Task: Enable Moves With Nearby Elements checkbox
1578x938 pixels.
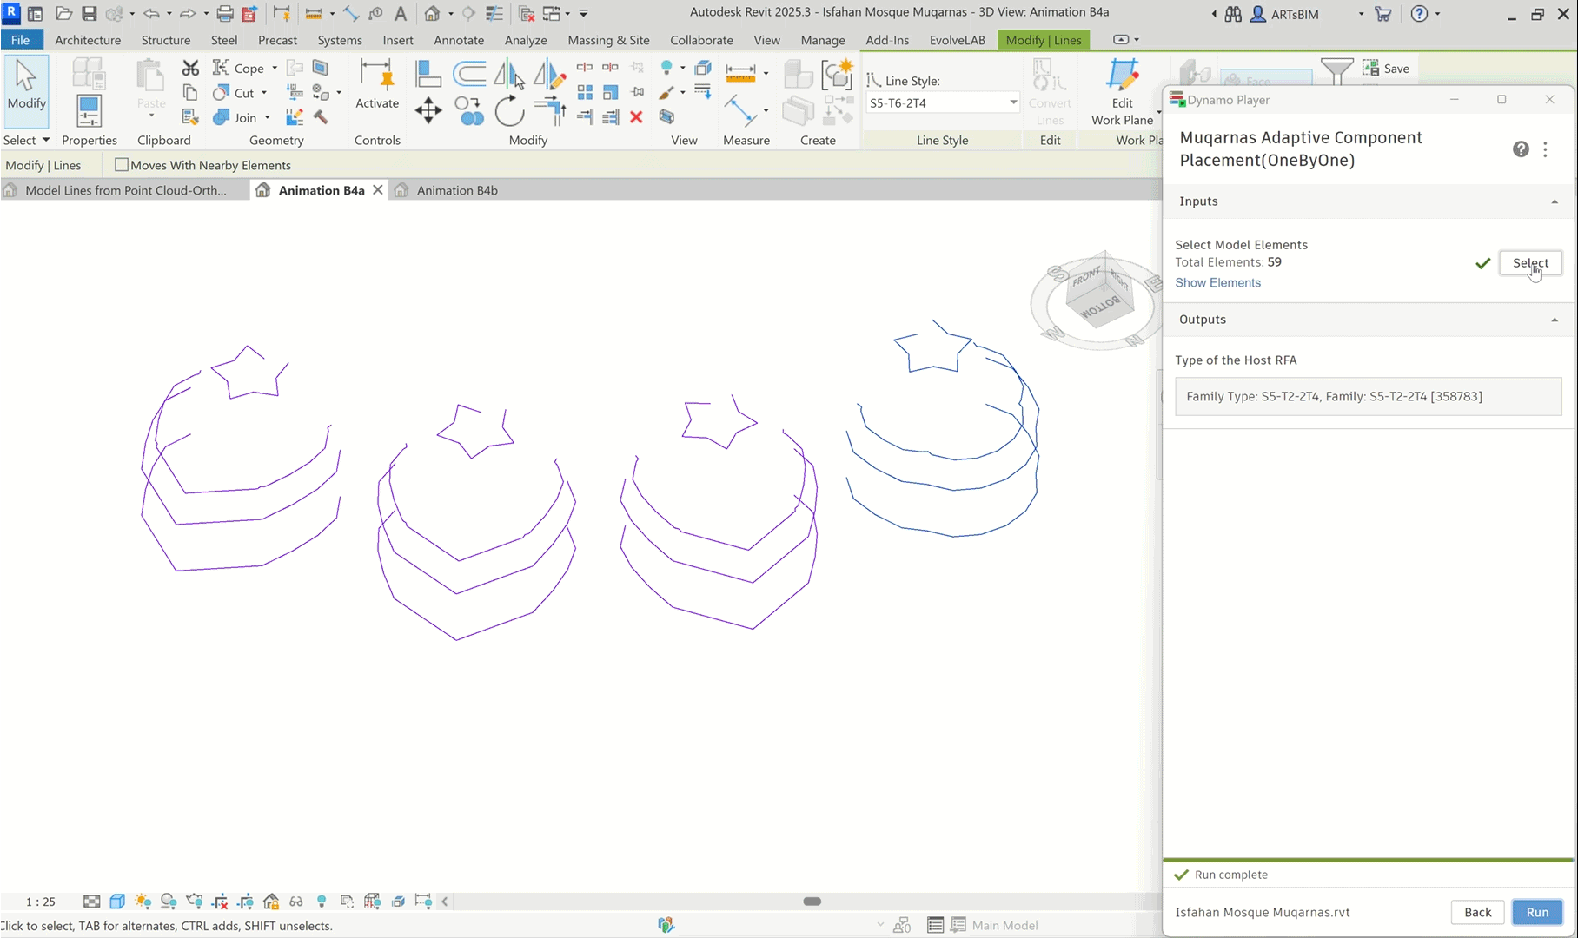Action: (122, 165)
